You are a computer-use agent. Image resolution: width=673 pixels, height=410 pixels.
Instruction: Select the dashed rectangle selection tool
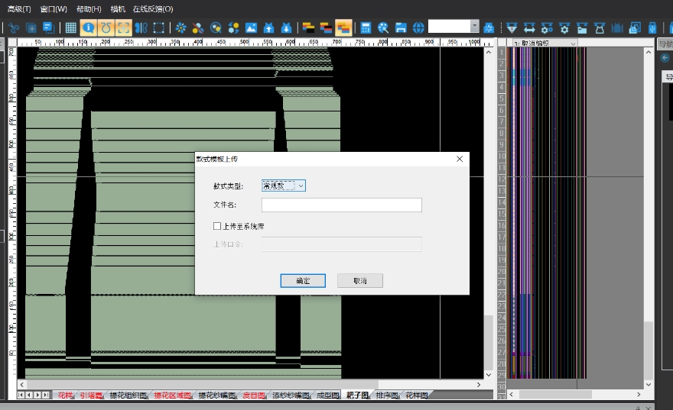point(159,27)
